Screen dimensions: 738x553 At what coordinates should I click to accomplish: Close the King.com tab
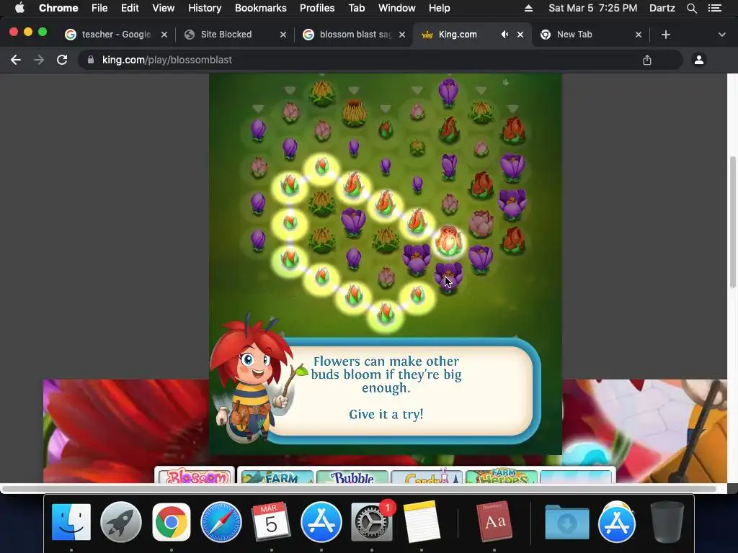point(520,35)
